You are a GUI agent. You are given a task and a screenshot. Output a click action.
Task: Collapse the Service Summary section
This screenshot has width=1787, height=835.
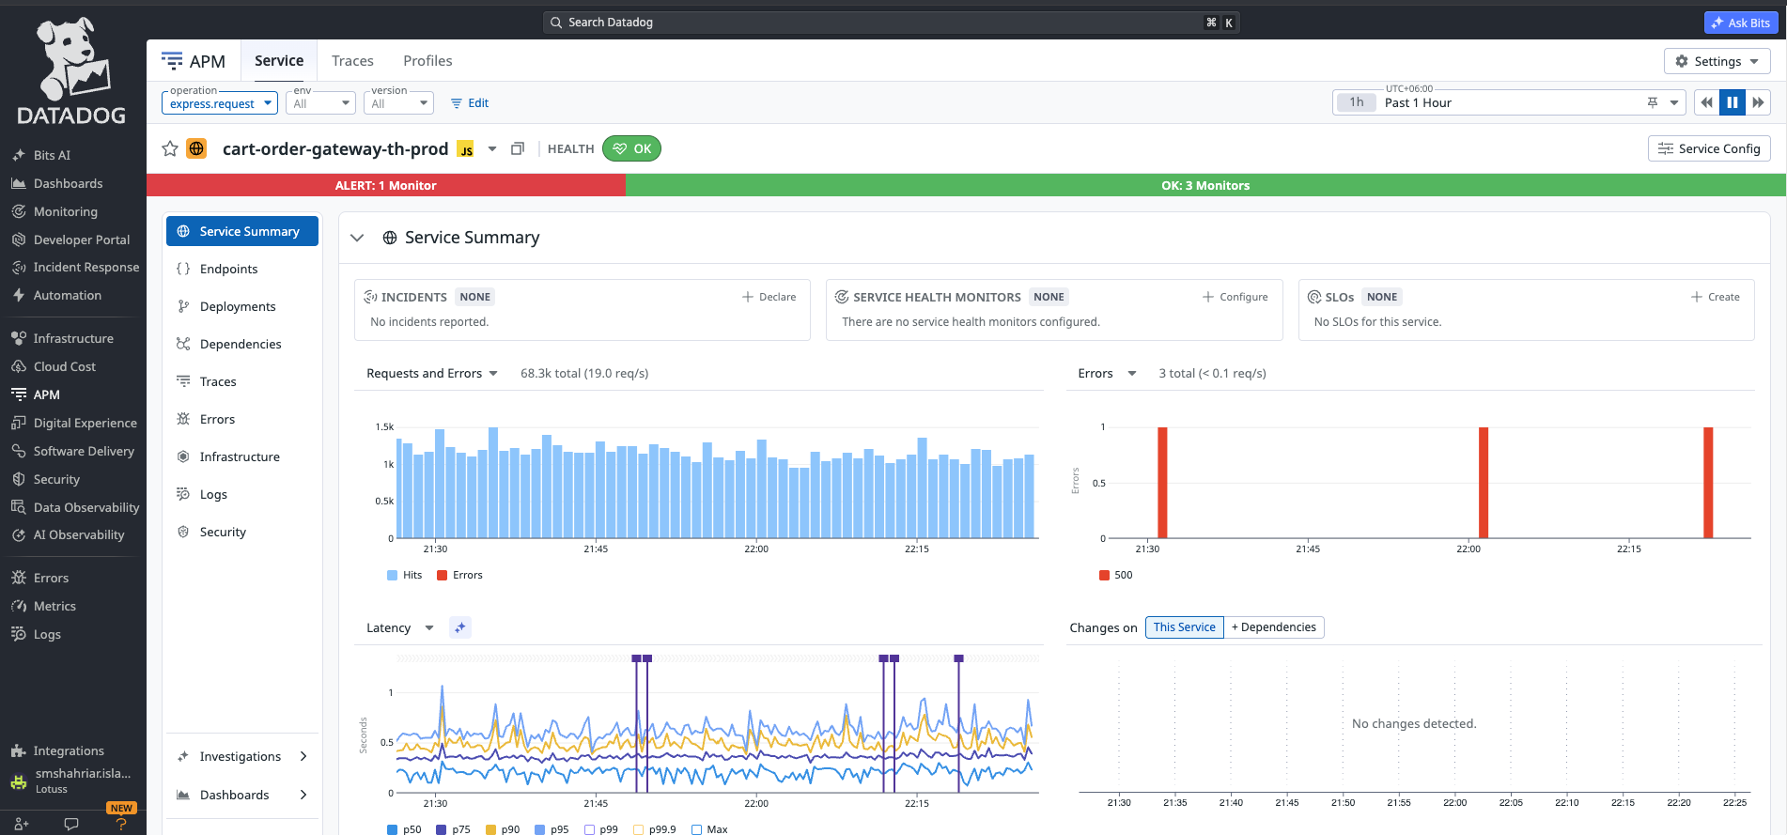coord(357,238)
